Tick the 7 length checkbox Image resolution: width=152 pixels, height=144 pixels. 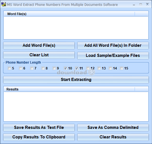pyautogui.click(x=32, y=68)
